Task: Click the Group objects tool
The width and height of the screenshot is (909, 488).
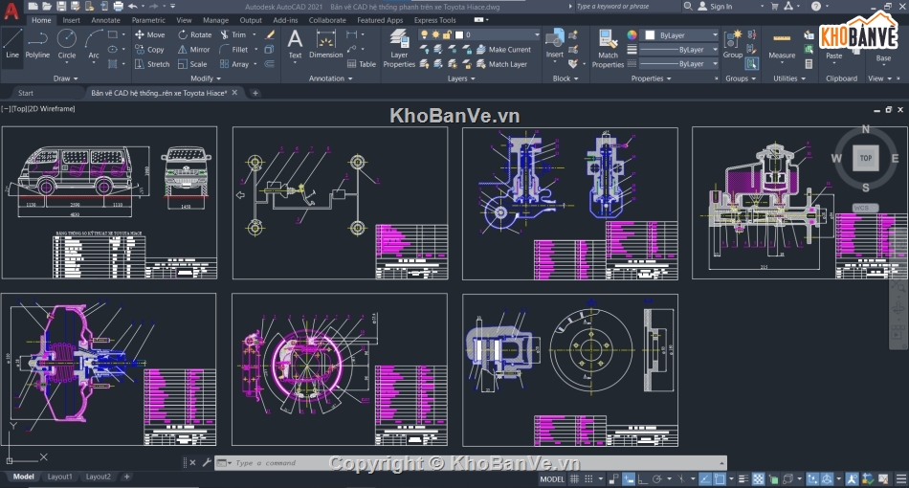Action: click(x=733, y=44)
